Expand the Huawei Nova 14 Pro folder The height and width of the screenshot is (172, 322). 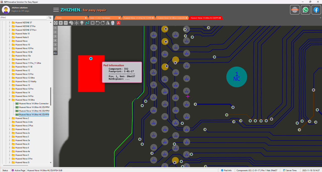pos(10,96)
